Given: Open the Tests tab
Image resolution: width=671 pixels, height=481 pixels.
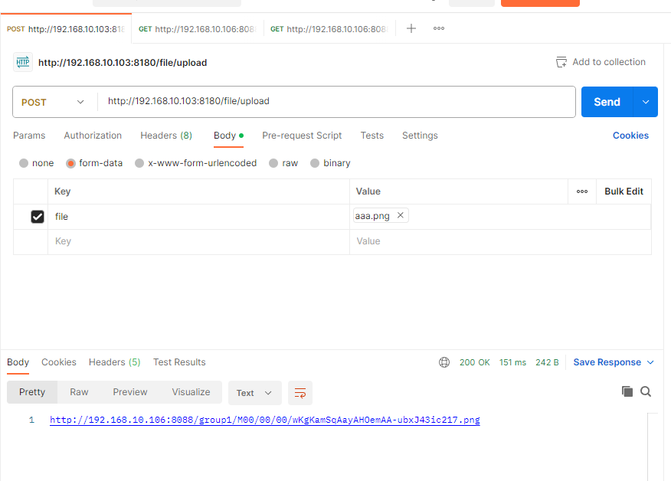Looking at the screenshot, I should [372, 136].
